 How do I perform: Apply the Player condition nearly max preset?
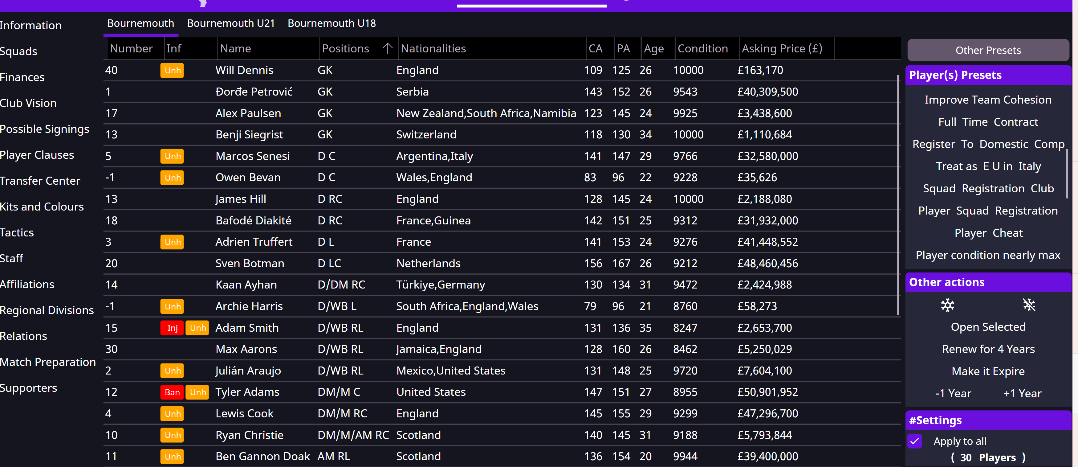click(x=988, y=255)
